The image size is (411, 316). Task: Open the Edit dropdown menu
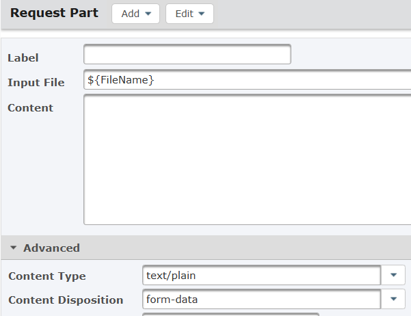(189, 14)
